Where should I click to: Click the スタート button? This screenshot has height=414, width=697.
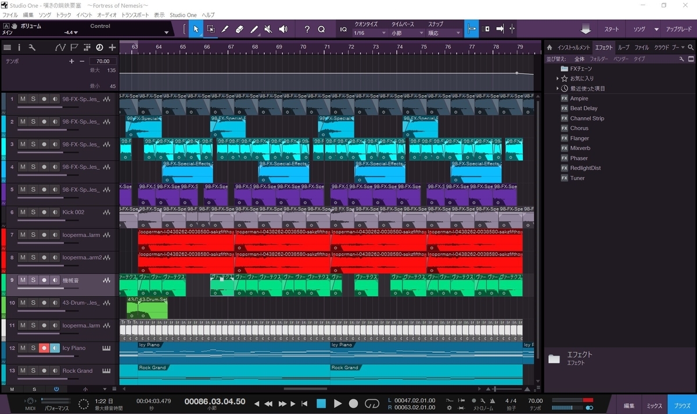click(612, 29)
